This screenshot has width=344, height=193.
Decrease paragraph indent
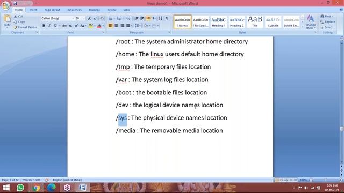click(136, 18)
